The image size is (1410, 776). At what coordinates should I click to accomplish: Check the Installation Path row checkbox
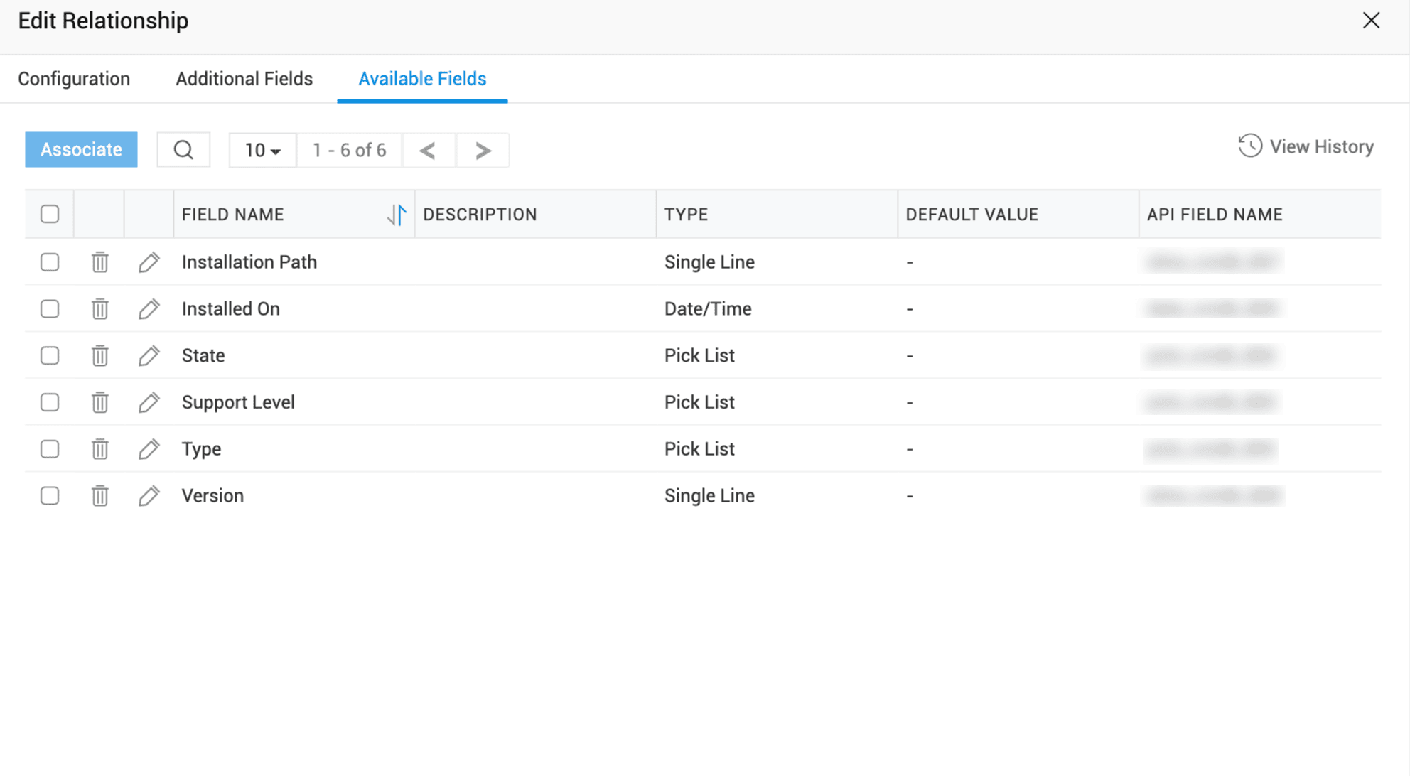coord(50,262)
